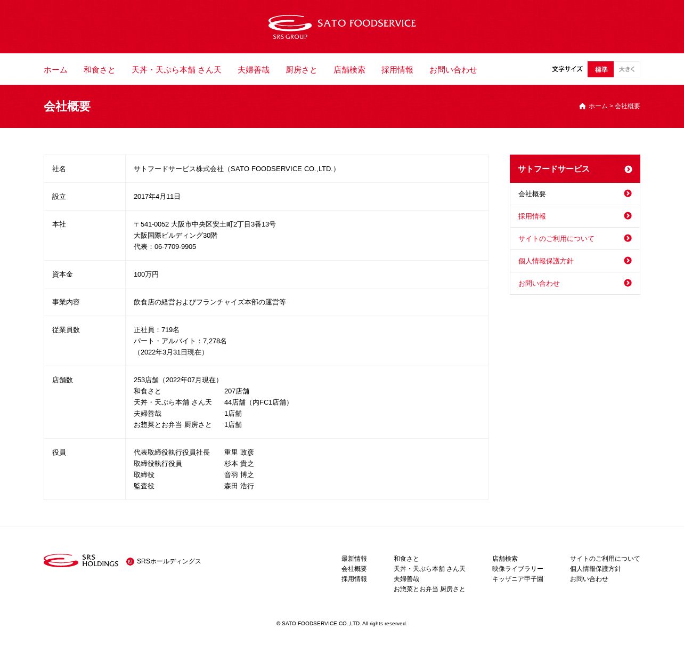Click arrow icon beside サイトのご利用について in sidebar

pyautogui.click(x=628, y=238)
